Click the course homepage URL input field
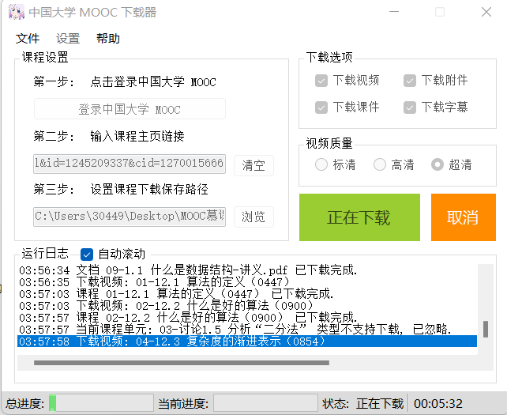Image resolution: width=507 pixels, height=415 pixels. tap(130, 164)
